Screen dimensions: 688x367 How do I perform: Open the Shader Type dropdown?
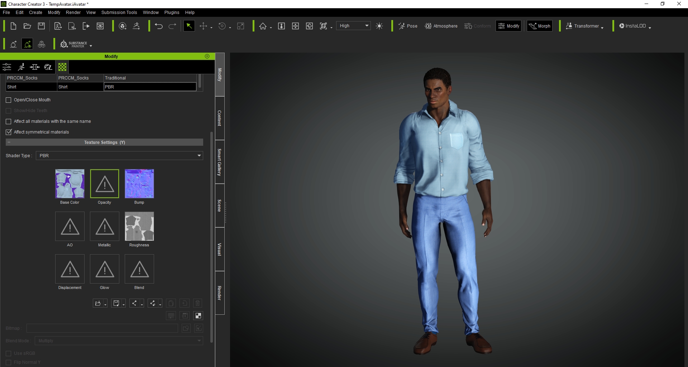pyautogui.click(x=119, y=155)
